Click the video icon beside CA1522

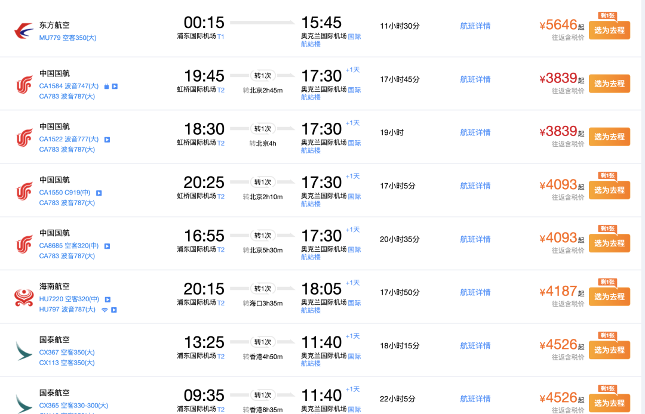(x=107, y=140)
